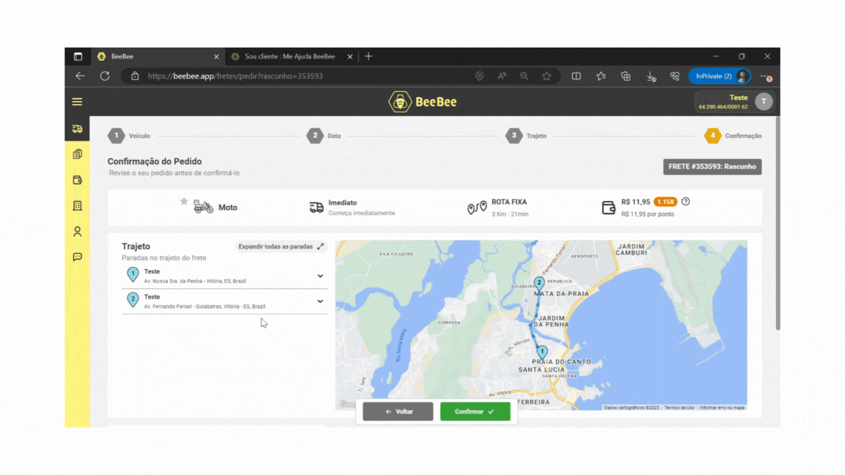Viewport: 845px width, 475px height.
Task: Open split screen browser icon
Action: (576, 76)
